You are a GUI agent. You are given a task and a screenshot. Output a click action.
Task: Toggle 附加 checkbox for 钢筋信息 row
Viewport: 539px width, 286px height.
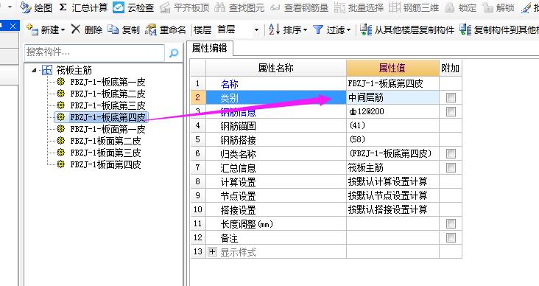click(451, 111)
